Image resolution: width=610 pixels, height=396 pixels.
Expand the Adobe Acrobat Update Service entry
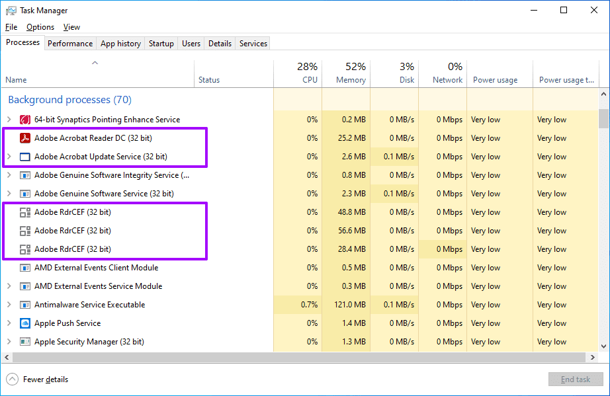pos(9,157)
